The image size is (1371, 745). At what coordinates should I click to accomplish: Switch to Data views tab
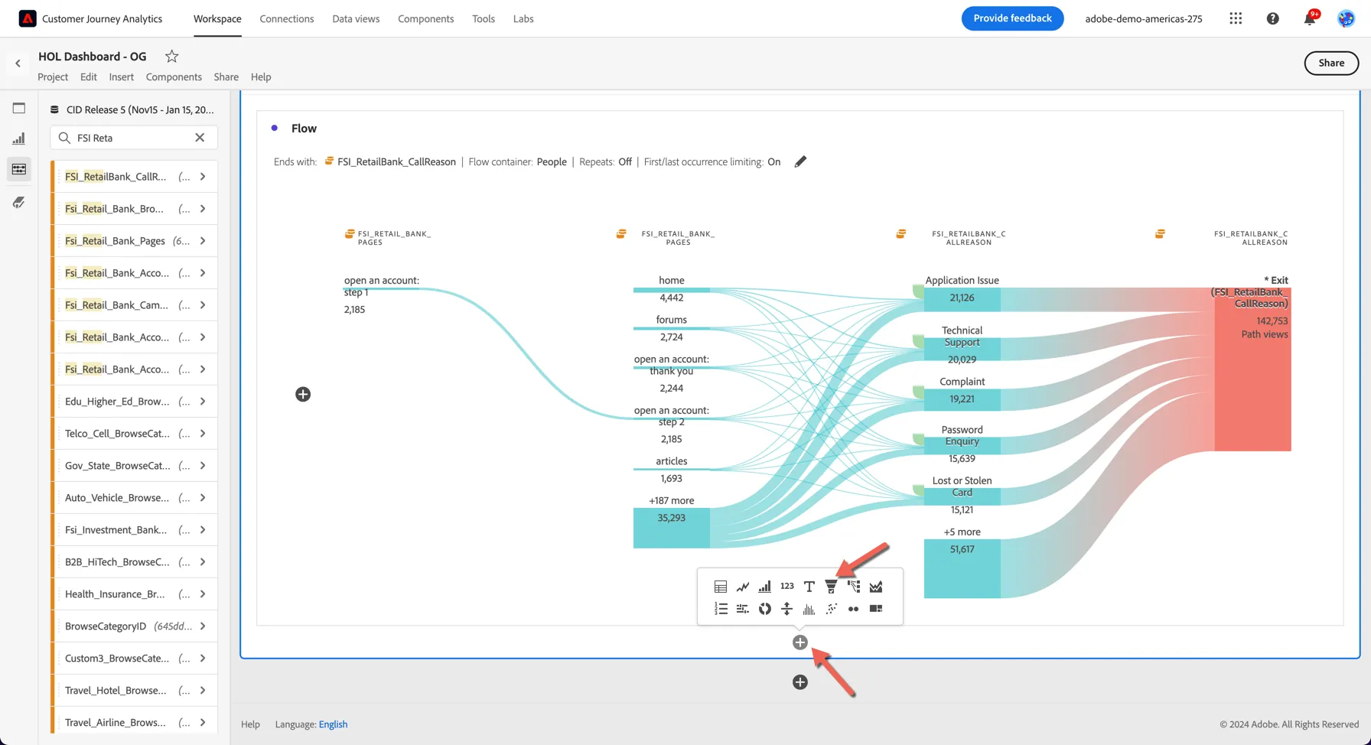356,18
